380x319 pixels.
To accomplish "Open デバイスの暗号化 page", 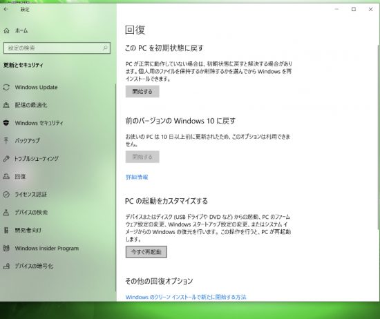I will click(x=34, y=266).
